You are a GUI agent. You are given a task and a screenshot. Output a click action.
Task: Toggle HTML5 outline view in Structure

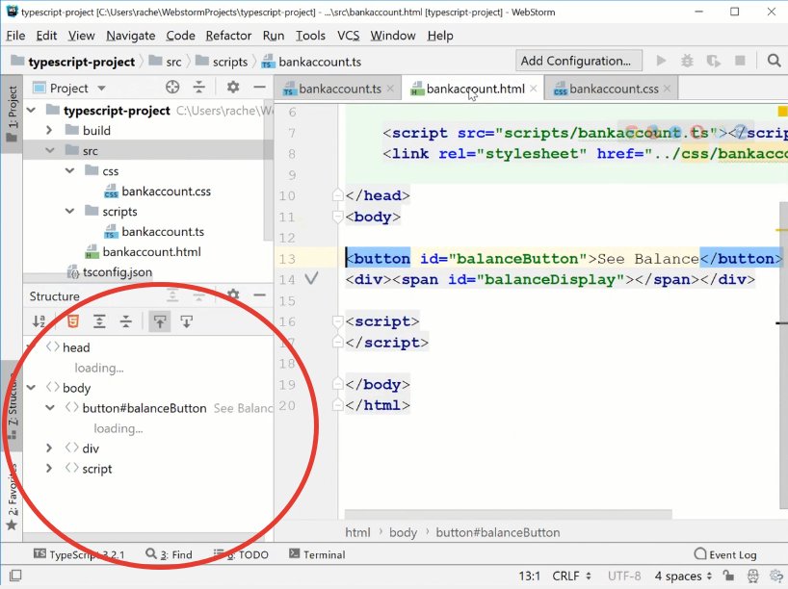(73, 321)
